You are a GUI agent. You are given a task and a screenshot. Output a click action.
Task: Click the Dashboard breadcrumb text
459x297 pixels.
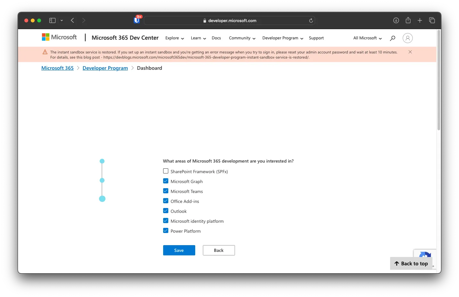(x=149, y=68)
